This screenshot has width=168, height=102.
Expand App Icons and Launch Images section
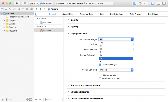pos(68,85)
